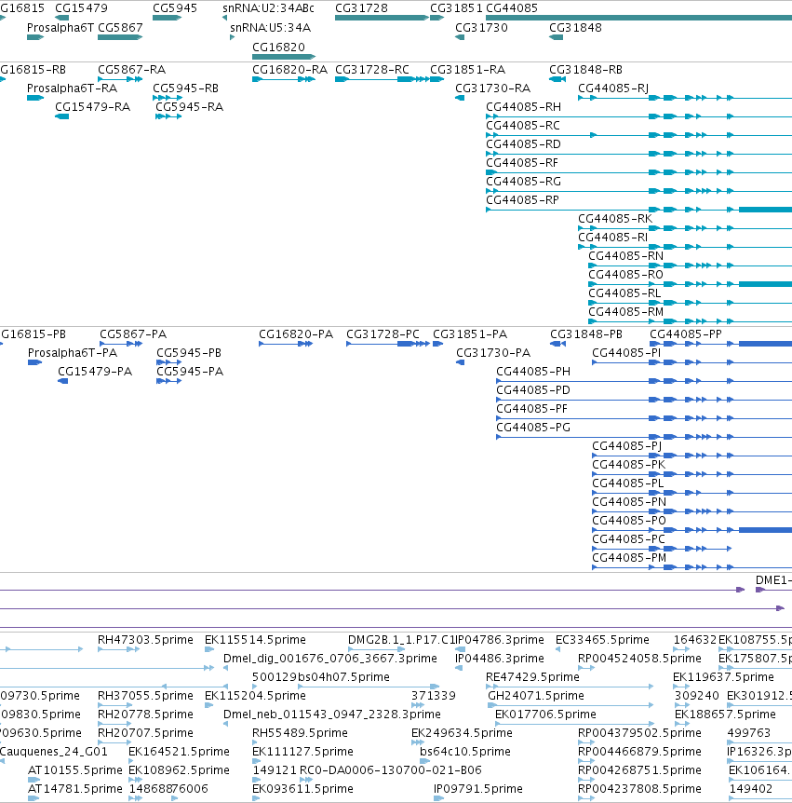This screenshot has height=803, width=792.
Task: Select transcript label "CG15479-RA"
Action: point(93,107)
